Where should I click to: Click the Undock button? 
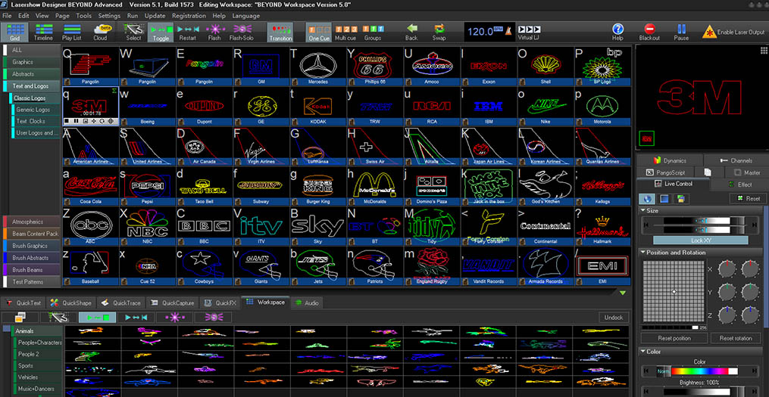(613, 318)
